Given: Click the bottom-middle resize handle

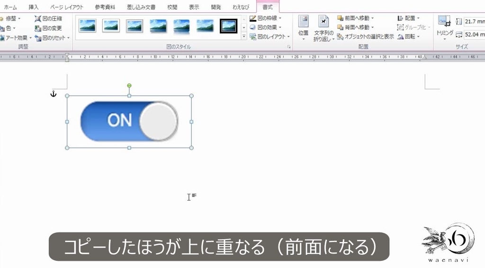Looking at the screenshot, I should (129, 148).
